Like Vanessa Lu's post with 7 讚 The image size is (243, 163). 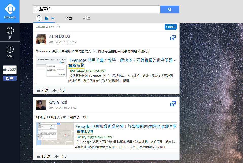click(42, 90)
